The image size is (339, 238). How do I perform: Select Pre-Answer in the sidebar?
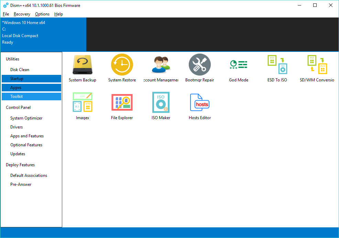click(x=31, y=184)
